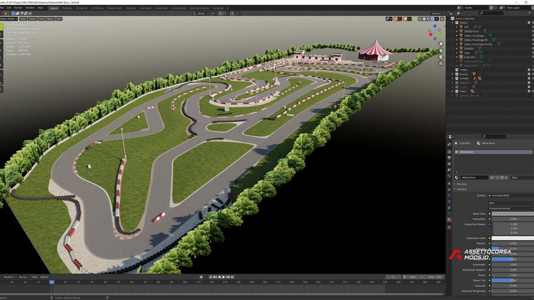This screenshot has width=534, height=300.
Task: Select the tweak cursor tool in header
Action: (x=5, y=13)
